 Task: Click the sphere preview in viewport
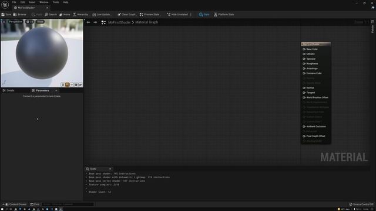[42, 53]
